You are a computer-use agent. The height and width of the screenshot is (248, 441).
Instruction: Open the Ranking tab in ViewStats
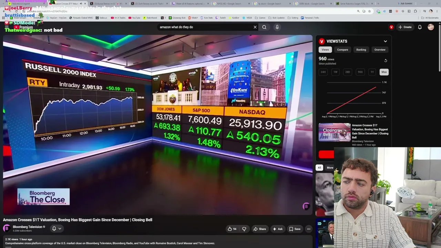(361, 50)
